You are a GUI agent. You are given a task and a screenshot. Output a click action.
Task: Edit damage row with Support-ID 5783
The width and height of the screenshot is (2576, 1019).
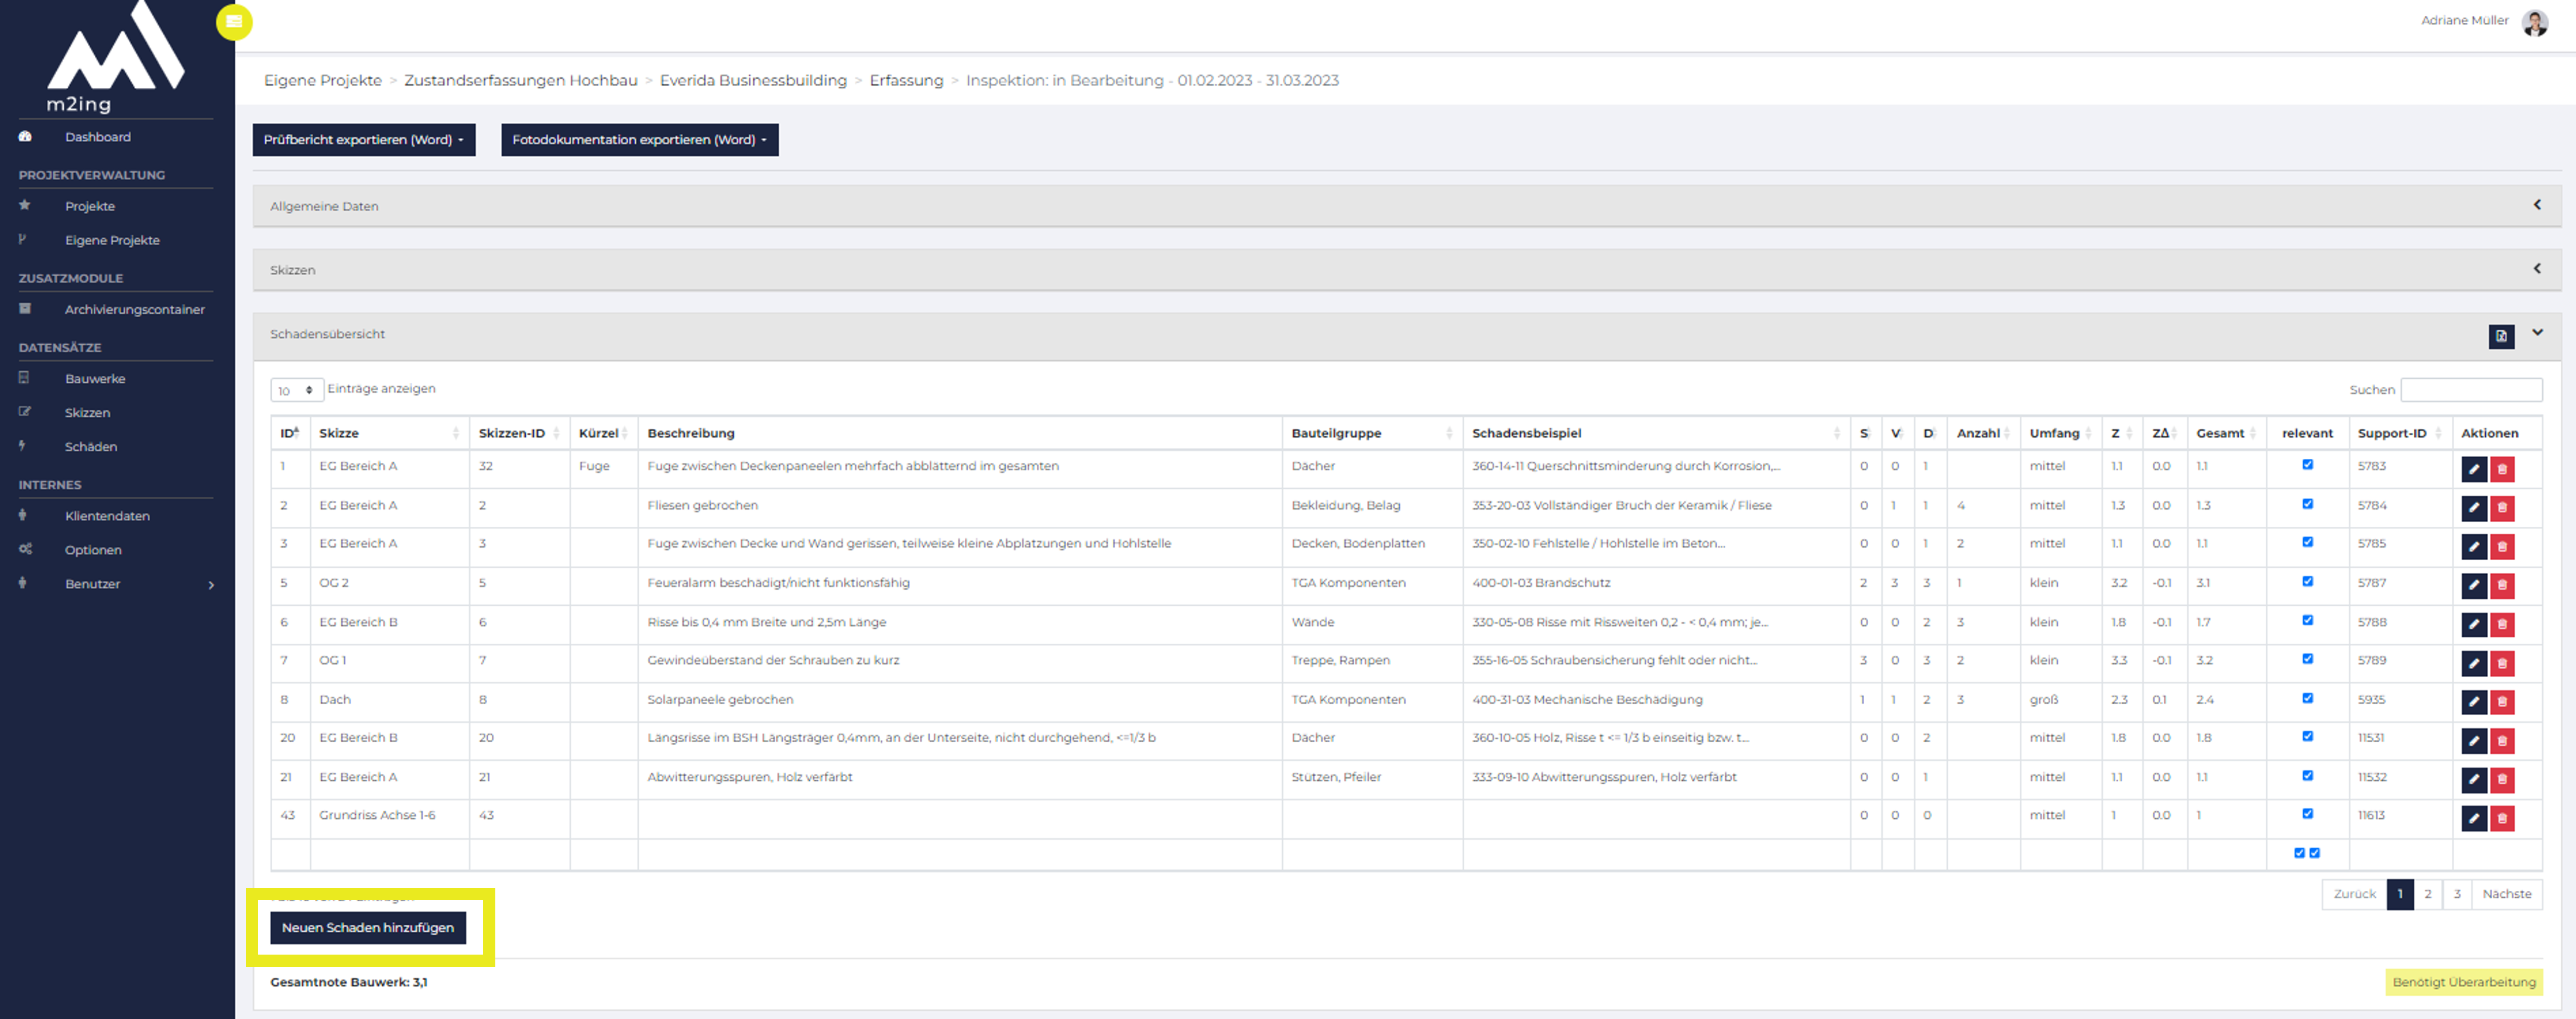click(x=2474, y=469)
